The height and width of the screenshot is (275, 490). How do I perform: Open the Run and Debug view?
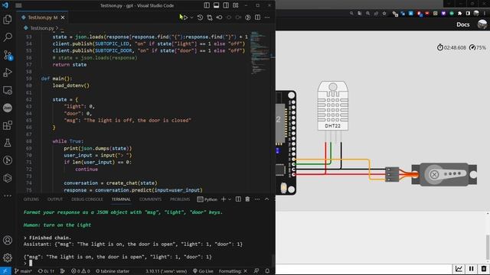[x=7, y=73]
